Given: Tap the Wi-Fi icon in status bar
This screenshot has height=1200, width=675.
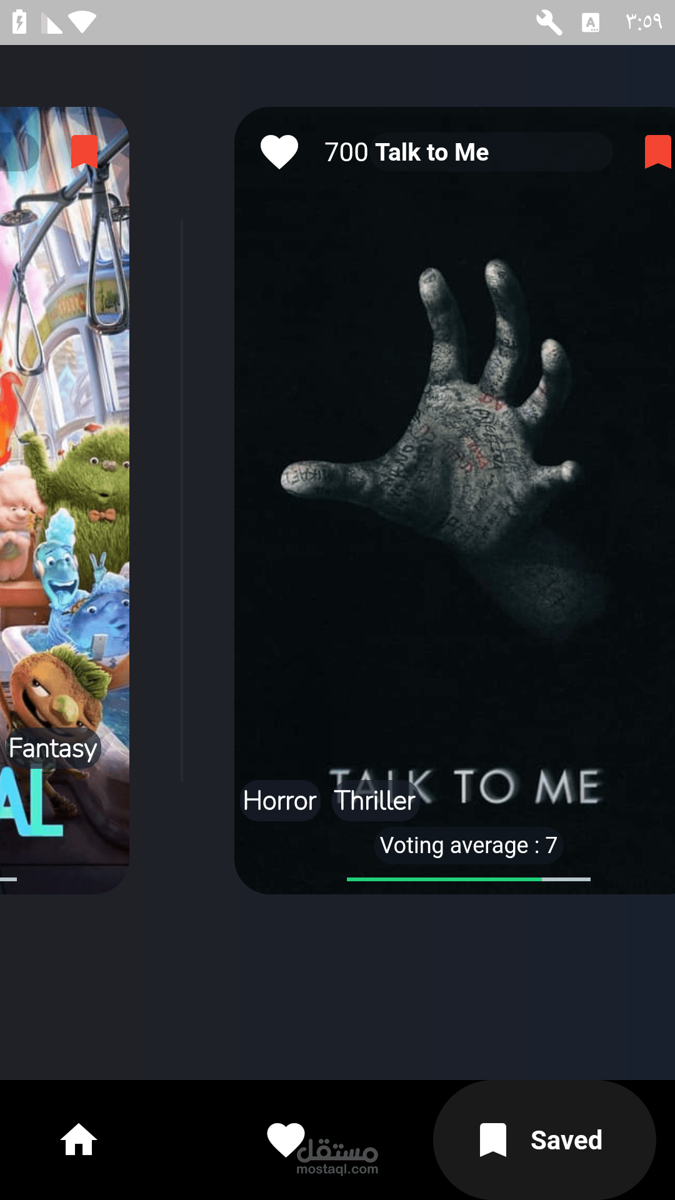Looking at the screenshot, I should coord(82,22).
